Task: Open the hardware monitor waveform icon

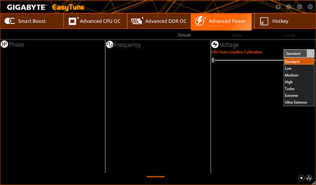Action: 309,178
